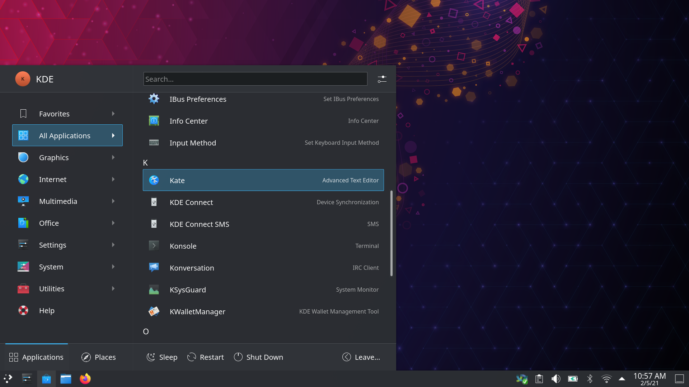Click inside the Search field
This screenshot has height=387, width=689.
click(255, 79)
